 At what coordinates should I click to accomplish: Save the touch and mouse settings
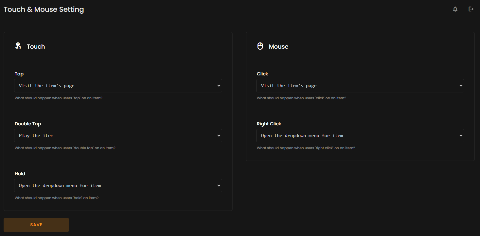point(36,225)
